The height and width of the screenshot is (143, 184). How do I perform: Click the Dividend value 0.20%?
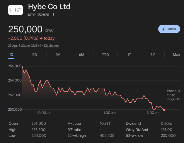pyautogui.click(x=166, y=124)
